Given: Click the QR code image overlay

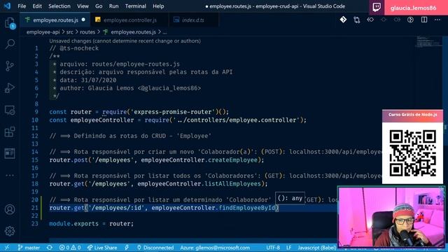Looking at the screenshot, I should 412,153.
